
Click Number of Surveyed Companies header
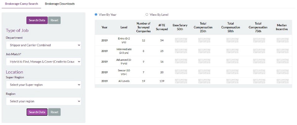coord(143,27)
